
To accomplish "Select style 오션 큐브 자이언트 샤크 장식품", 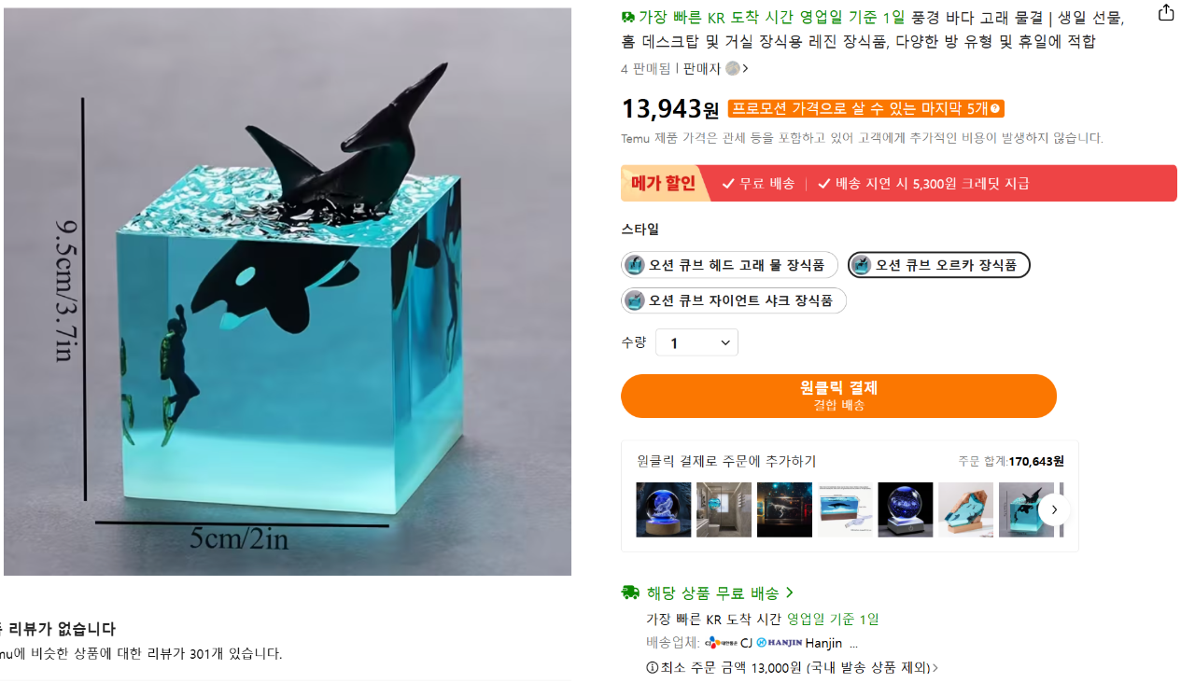I will pos(734,300).
